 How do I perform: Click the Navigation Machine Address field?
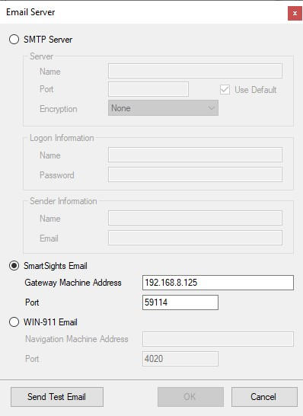[218, 339]
